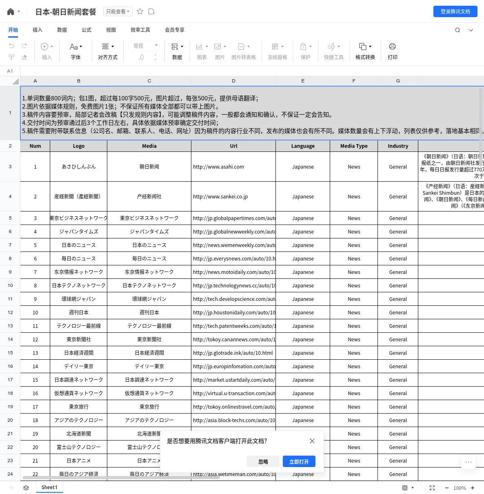Switch to the 插入 tab
The image size is (484, 494).
tap(38, 30)
